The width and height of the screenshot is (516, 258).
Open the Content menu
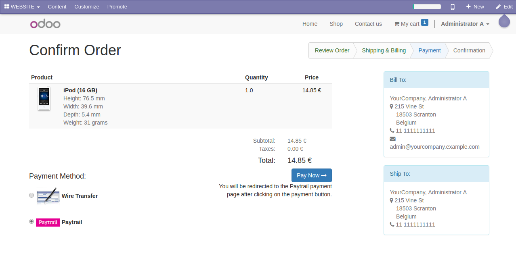tap(57, 6)
